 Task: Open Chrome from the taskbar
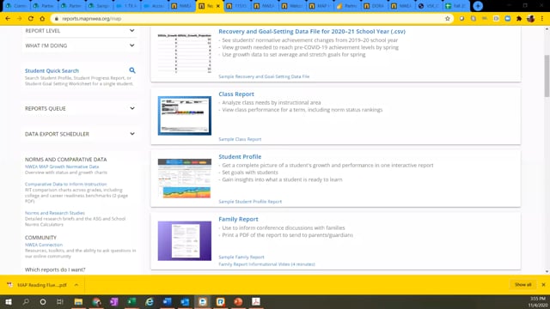pyautogui.click(x=96, y=301)
